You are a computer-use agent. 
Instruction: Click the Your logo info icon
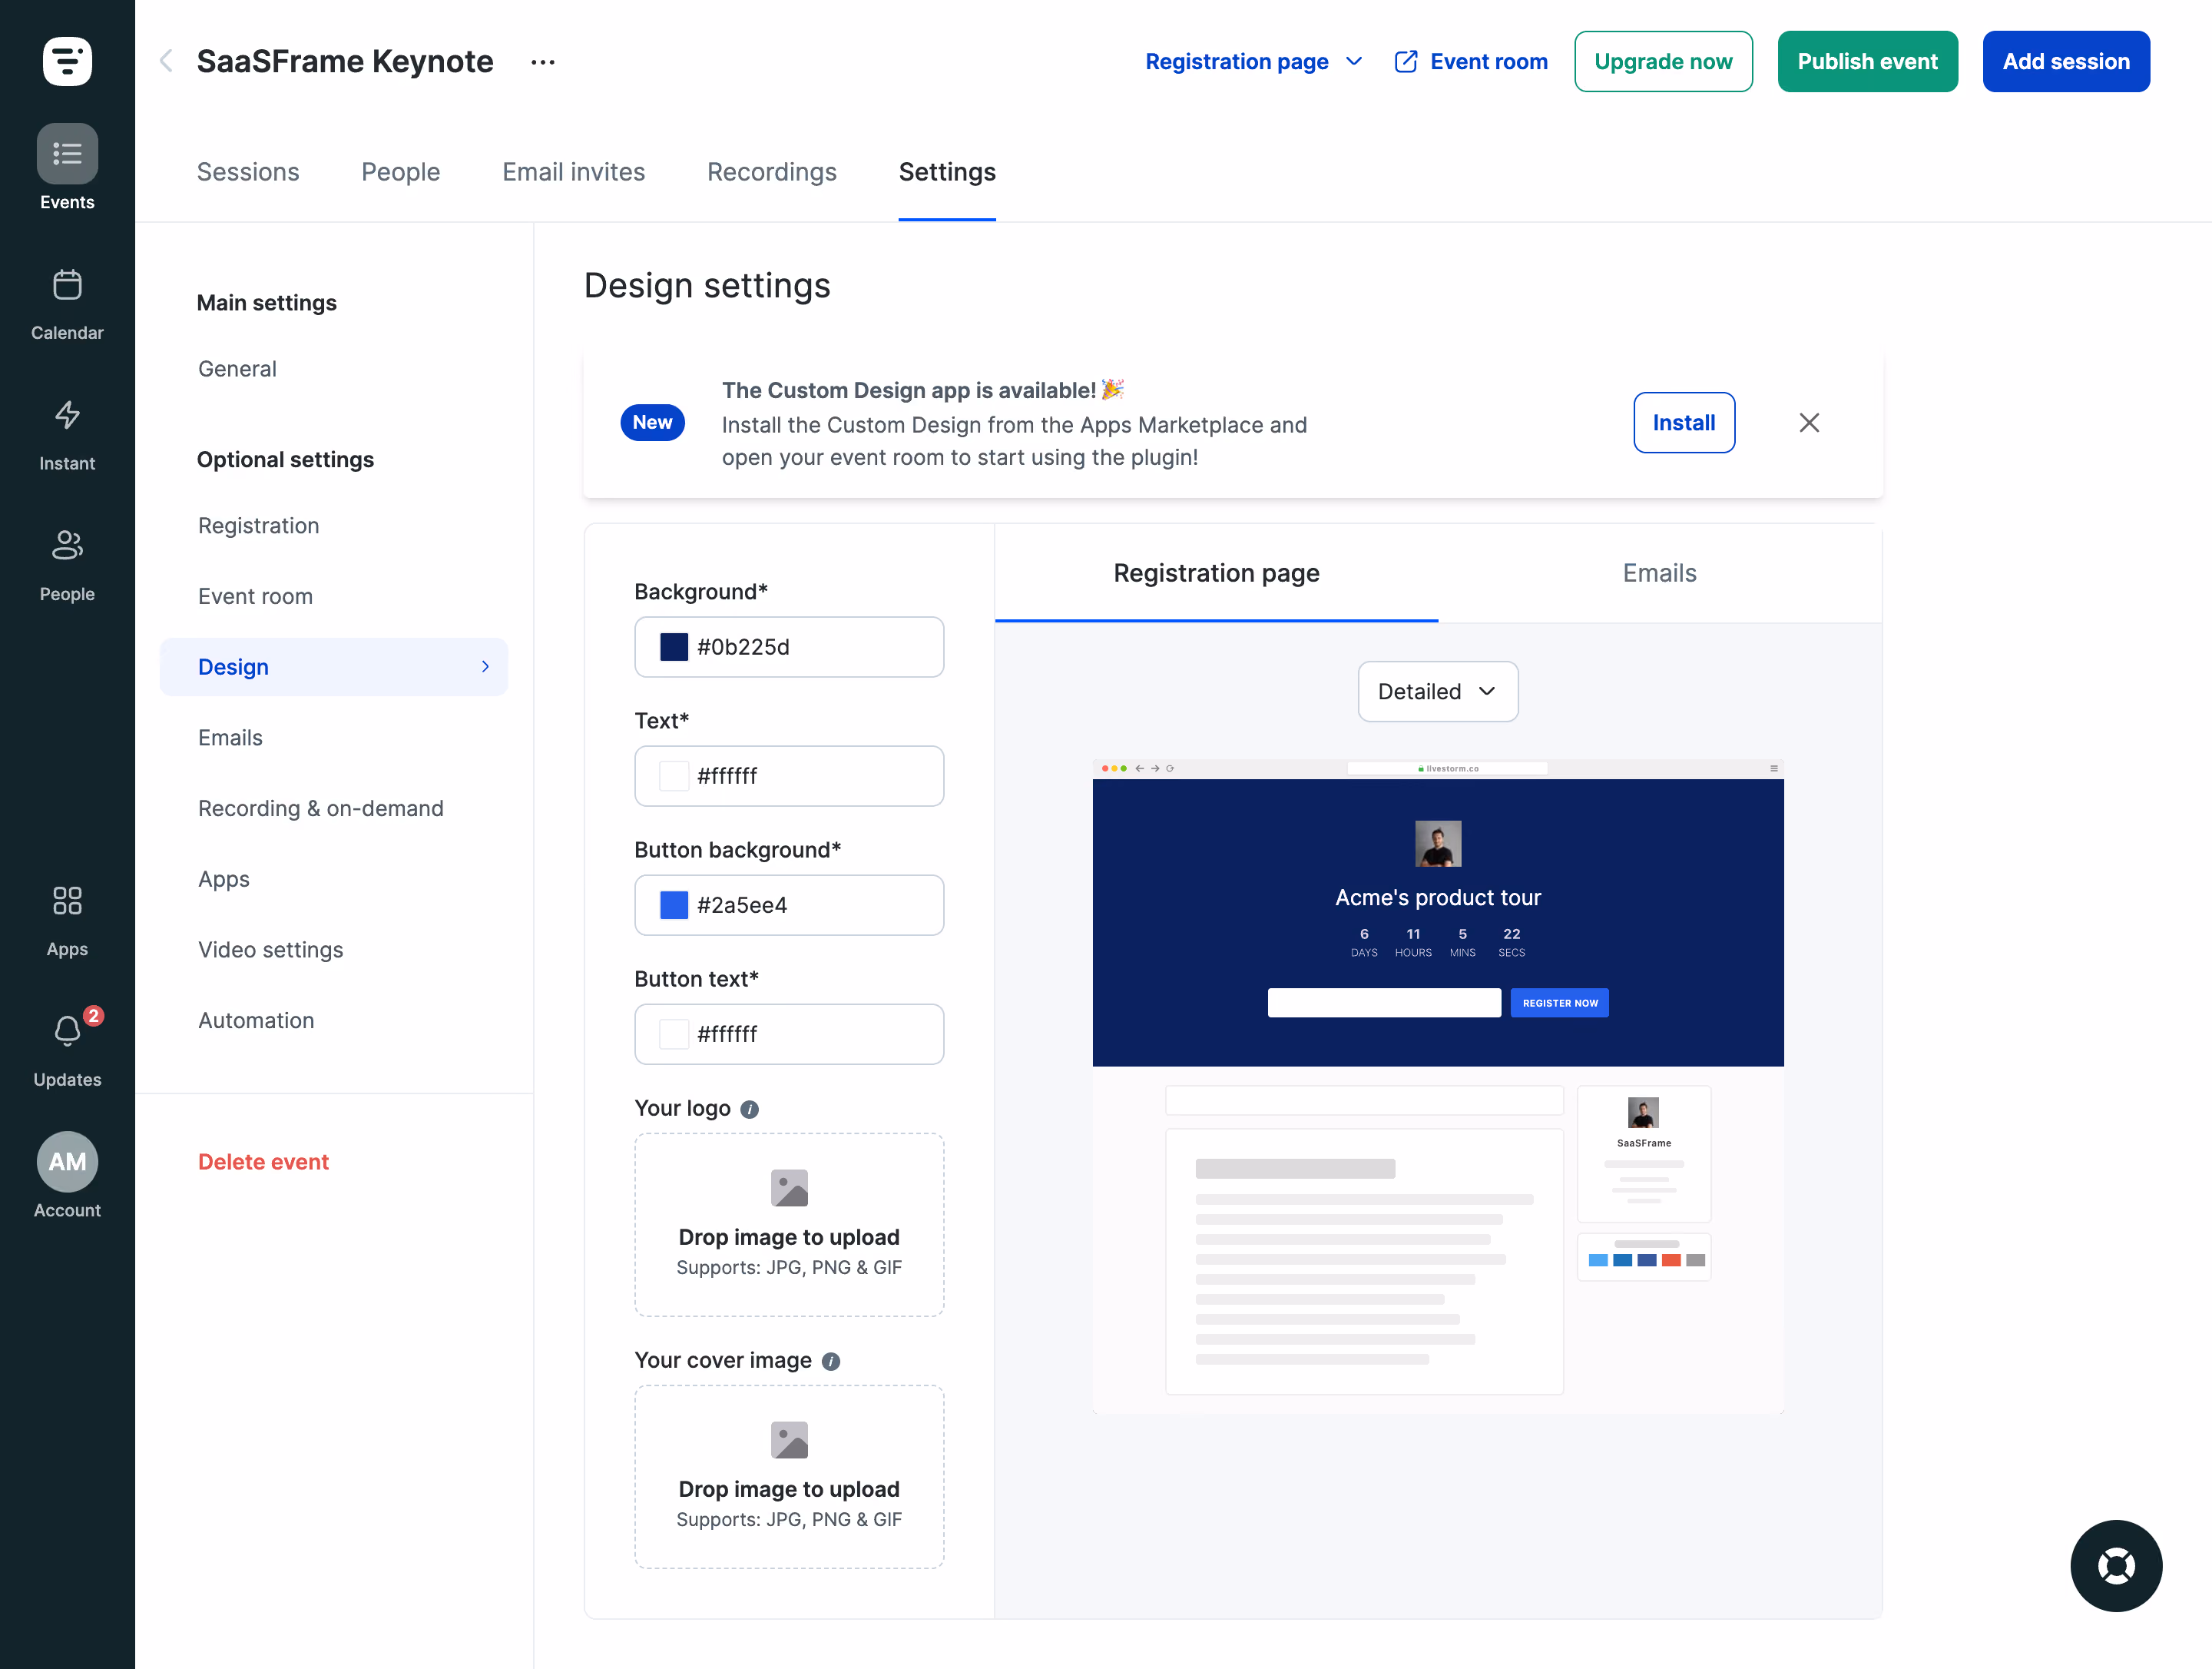pyautogui.click(x=749, y=1109)
